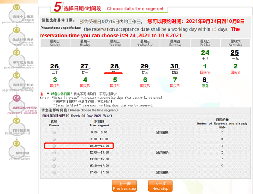253x194 pixels.
Task: Click step 07 completion of reservation circle
Action: [x=17, y=143]
